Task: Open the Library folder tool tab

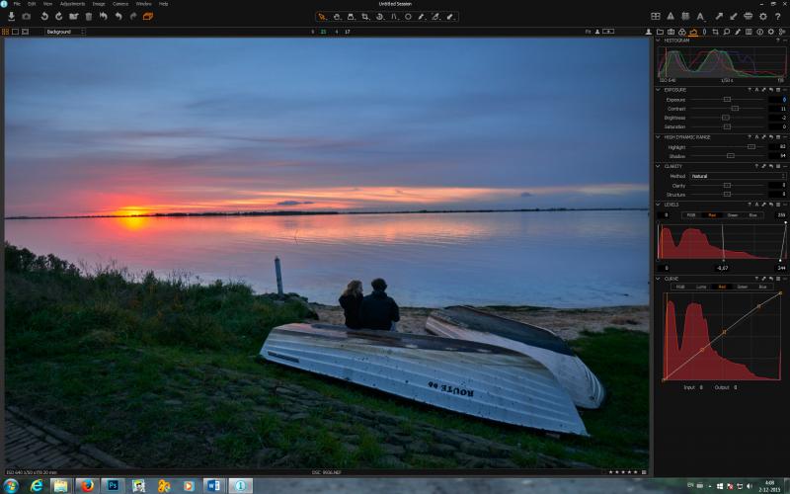Action: point(660,32)
